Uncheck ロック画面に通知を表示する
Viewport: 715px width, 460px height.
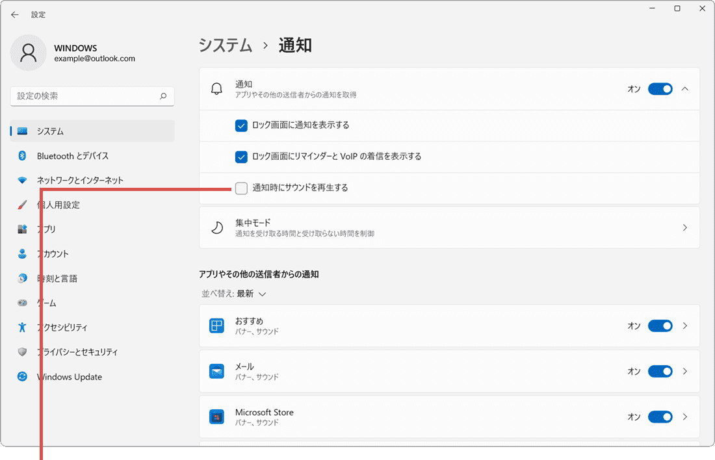pyautogui.click(x=240, y=125)
